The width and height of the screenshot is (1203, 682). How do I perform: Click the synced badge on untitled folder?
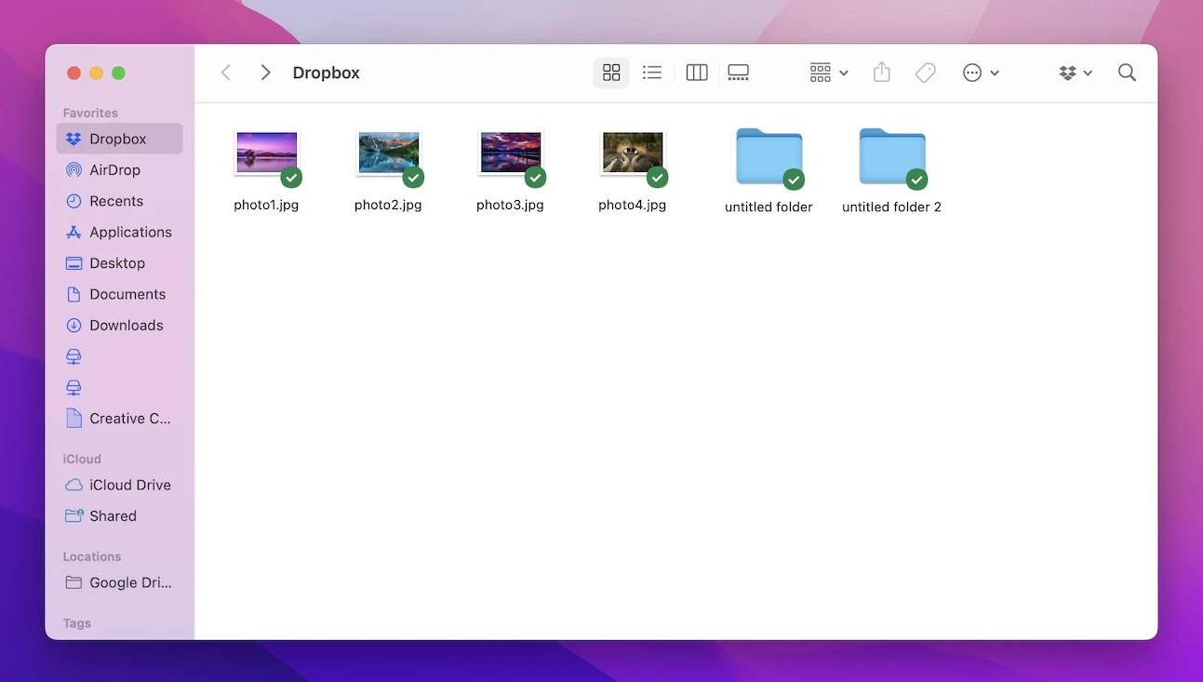tap(795, 179)
